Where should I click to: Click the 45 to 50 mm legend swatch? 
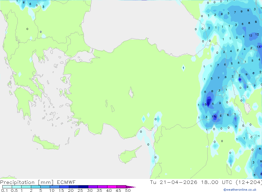click(122, 187)
